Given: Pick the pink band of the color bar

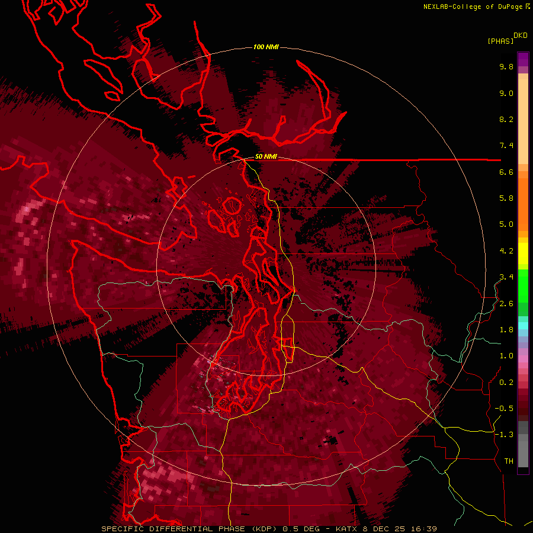Looking at the screenshot, I should coord(523,359).
